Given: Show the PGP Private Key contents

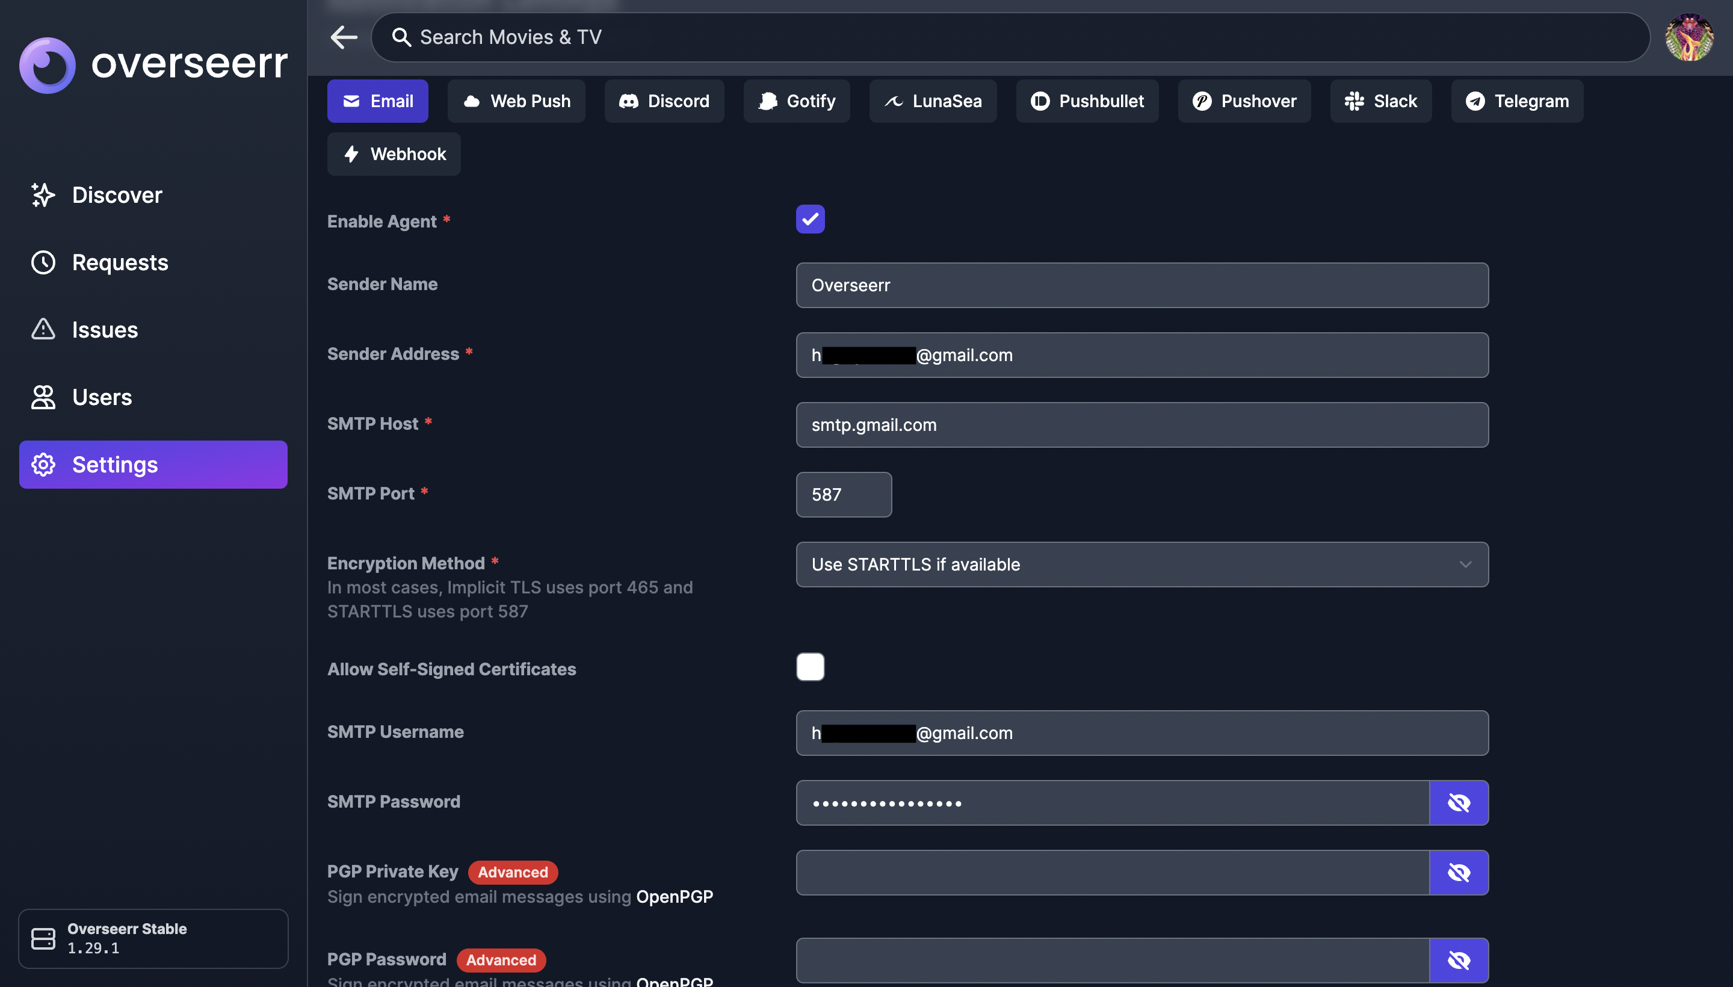Looking at the screenshot, I should (1459, 873).
